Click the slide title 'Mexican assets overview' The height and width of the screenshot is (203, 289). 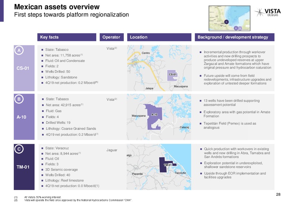click(57, 7)
